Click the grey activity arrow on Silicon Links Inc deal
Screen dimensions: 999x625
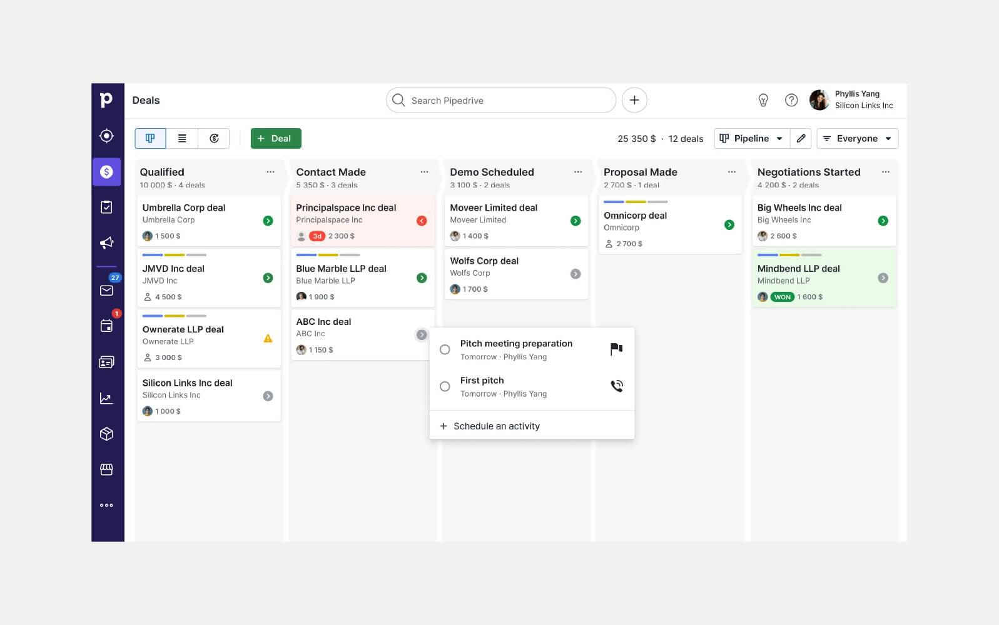(268, 396)
